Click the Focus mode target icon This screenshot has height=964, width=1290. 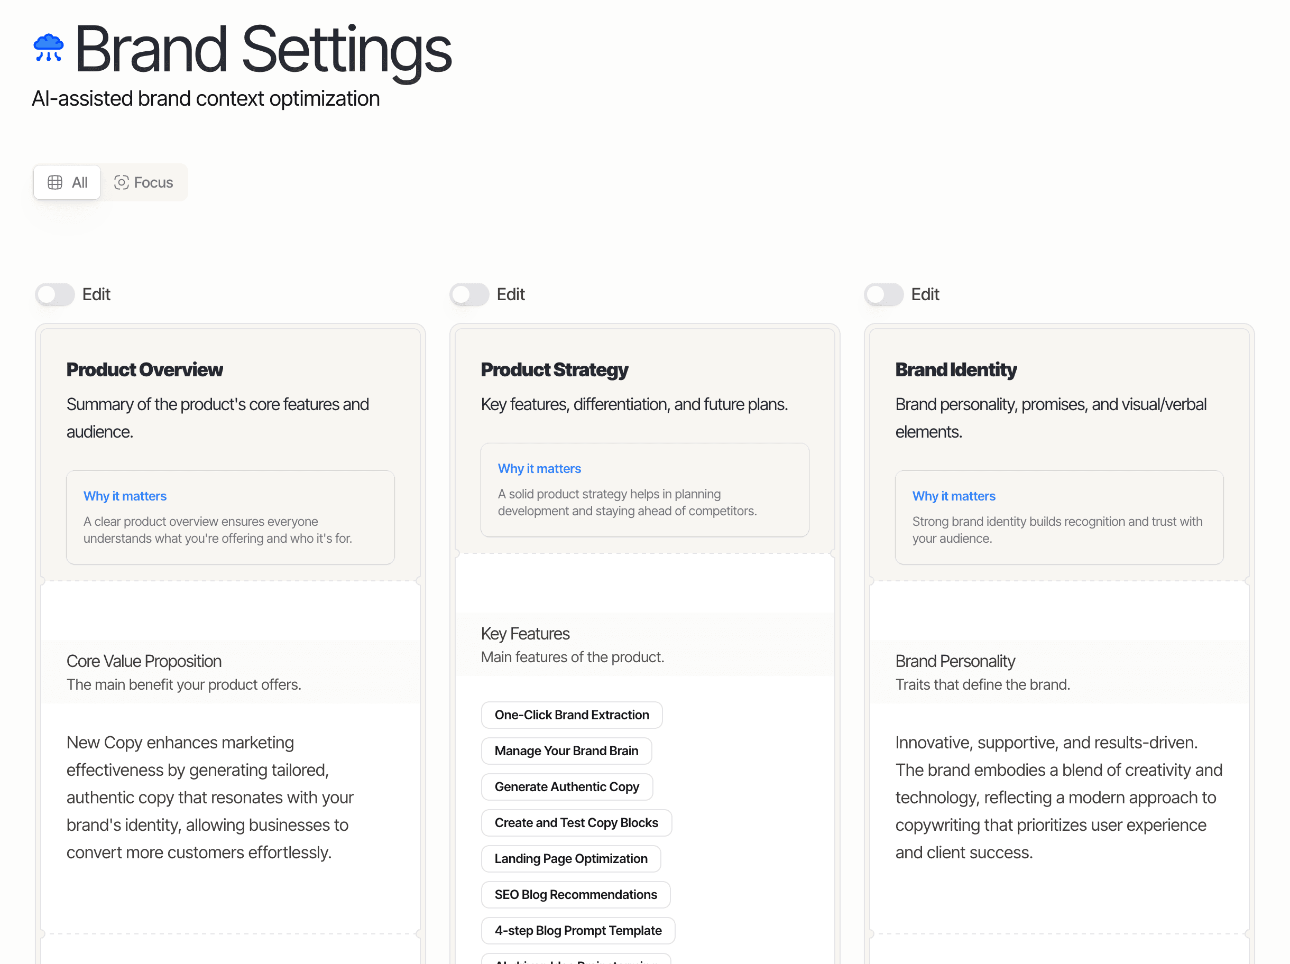pyautogui.click(x=122, y=182)
